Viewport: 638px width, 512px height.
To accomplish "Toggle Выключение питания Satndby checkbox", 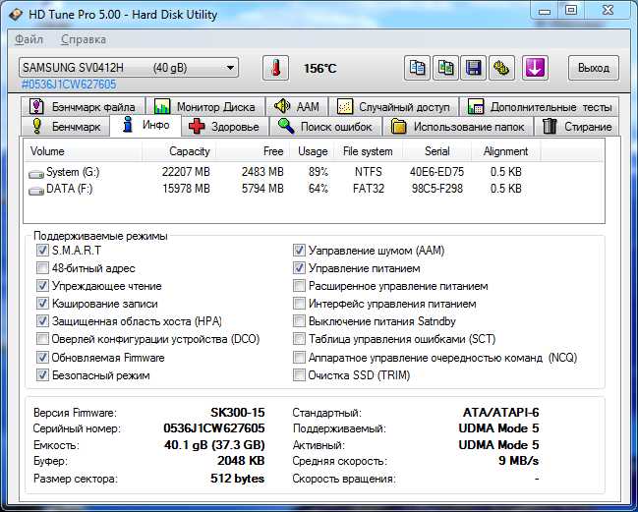I will pos(299,321).
